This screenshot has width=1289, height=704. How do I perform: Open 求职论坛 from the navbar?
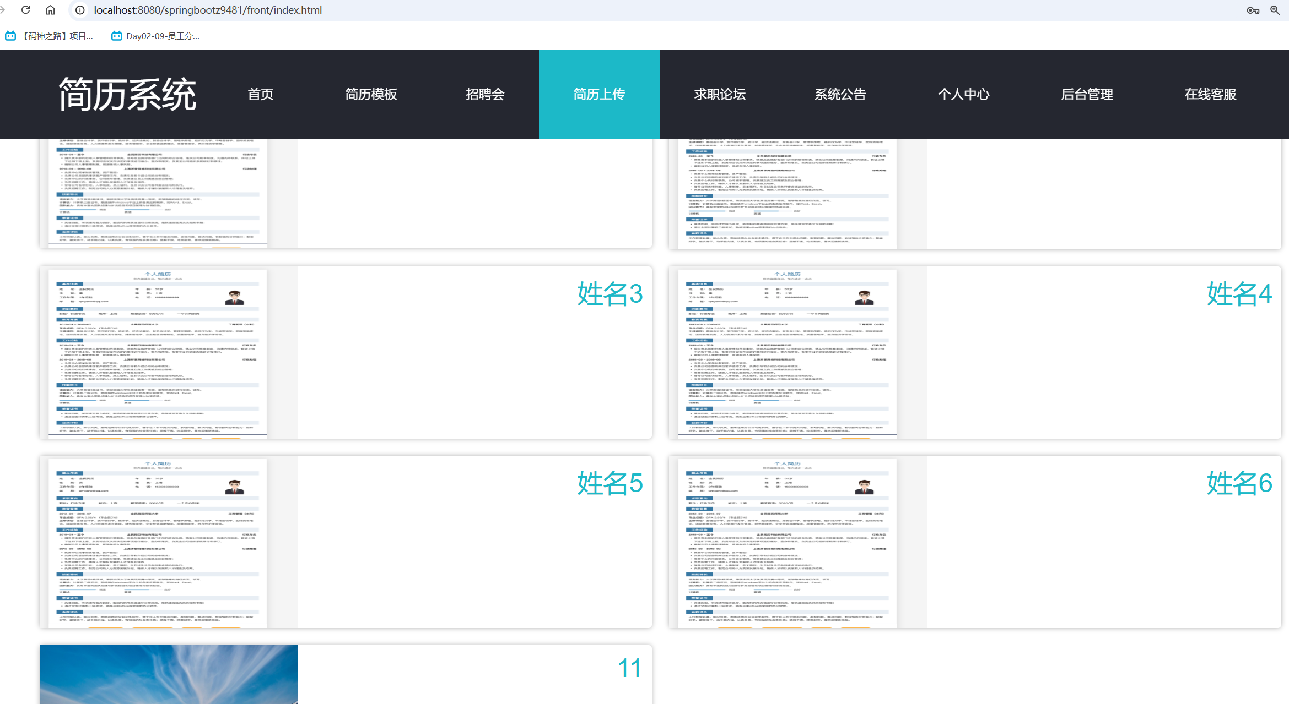click(x=720, y=94)
